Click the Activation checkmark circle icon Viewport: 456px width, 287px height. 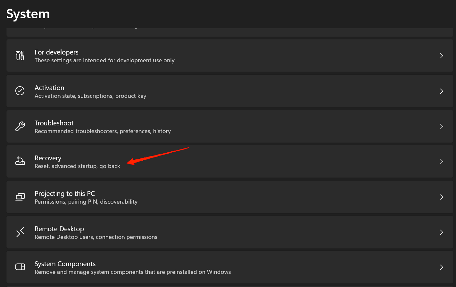click(20, 91)
